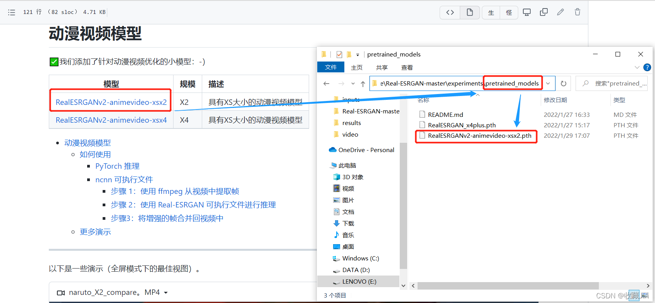This screenshot has height=303, width=655.
Task: Open Explorer help question mark icon
Action: click(647, 67)
